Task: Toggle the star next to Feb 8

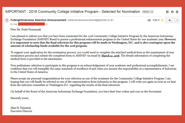Action: pos(162,20)
